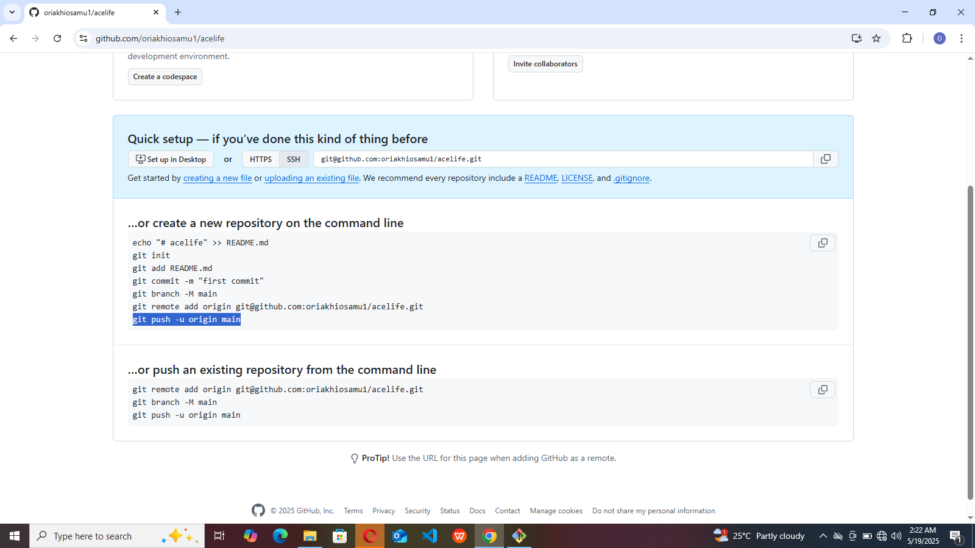Image resolution: width=975 pixels, height=548 pixels.
Task: Close the oriakhiosamu1/acelife tab
Action: click(156, 12)
